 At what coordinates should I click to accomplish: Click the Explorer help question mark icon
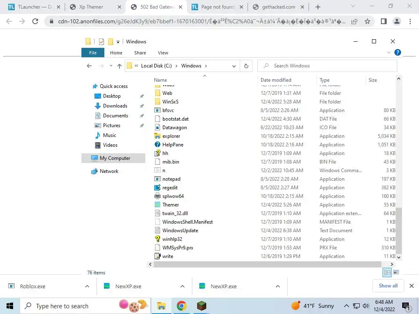(x=397, y=53)
